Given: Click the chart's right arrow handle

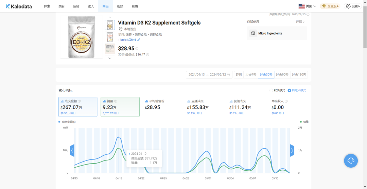Looking at the screenshot, I should pyautogui.click(x=292, y=150).
